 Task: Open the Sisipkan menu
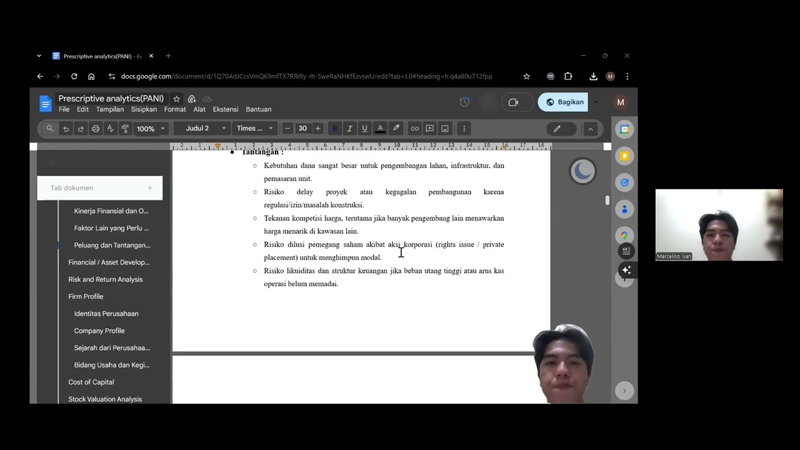point(144,109)
